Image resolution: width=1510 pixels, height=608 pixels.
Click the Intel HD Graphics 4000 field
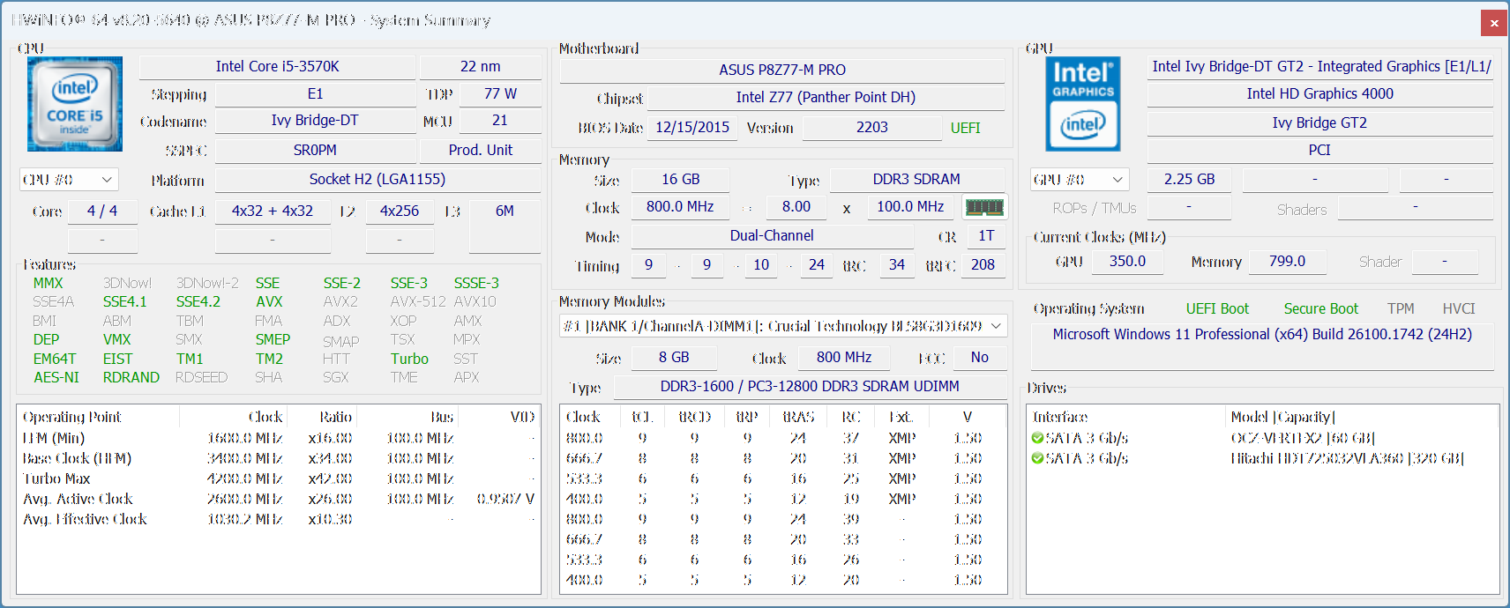click(x=1319, y=94)
